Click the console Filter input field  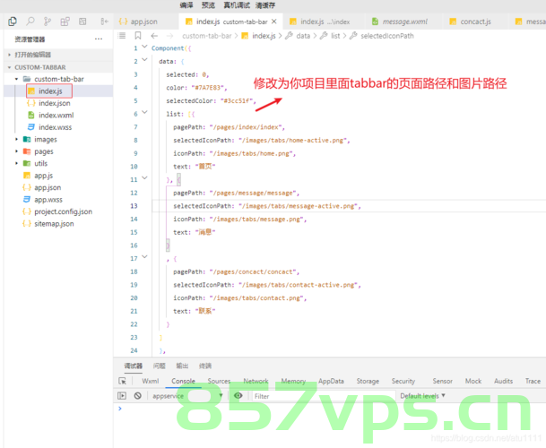[x=324, y=396]
